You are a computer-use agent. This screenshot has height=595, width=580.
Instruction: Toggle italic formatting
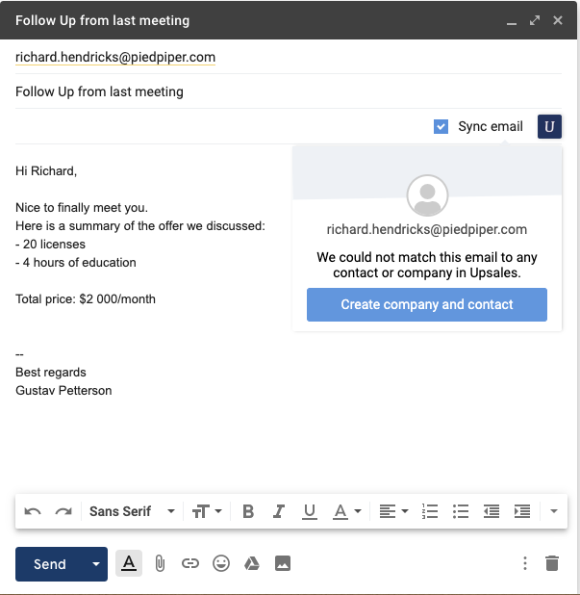[x=279, y=511]
